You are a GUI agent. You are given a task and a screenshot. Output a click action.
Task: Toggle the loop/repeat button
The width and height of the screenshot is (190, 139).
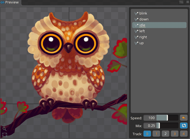point(184,125)
